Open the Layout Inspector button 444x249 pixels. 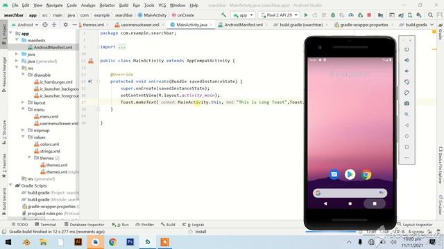[x=415, y=224]
